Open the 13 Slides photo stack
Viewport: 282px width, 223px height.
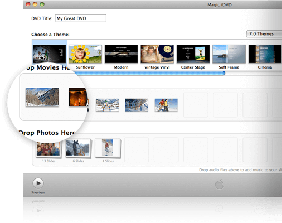tap(48, 149)
